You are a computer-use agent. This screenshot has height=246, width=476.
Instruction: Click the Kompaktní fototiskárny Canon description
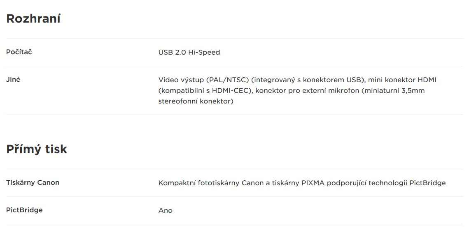(x=302, y=183)
